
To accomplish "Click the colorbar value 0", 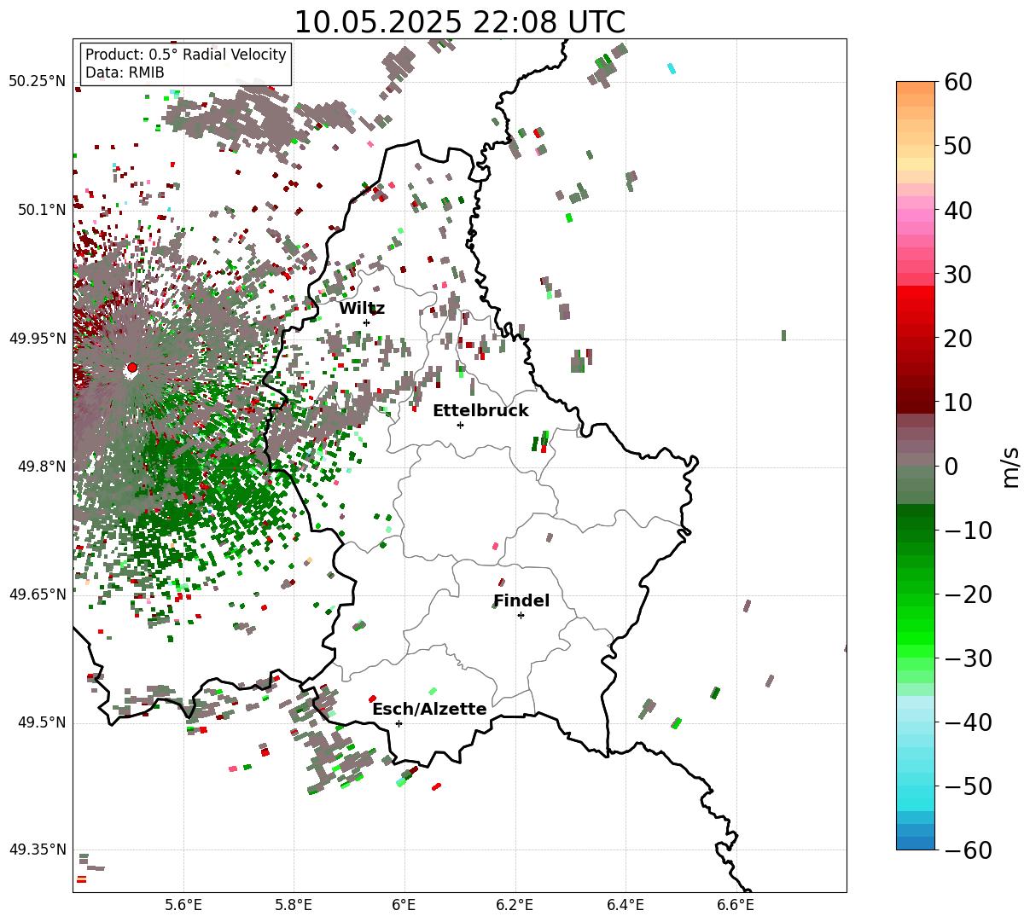I will coord(951,467).
